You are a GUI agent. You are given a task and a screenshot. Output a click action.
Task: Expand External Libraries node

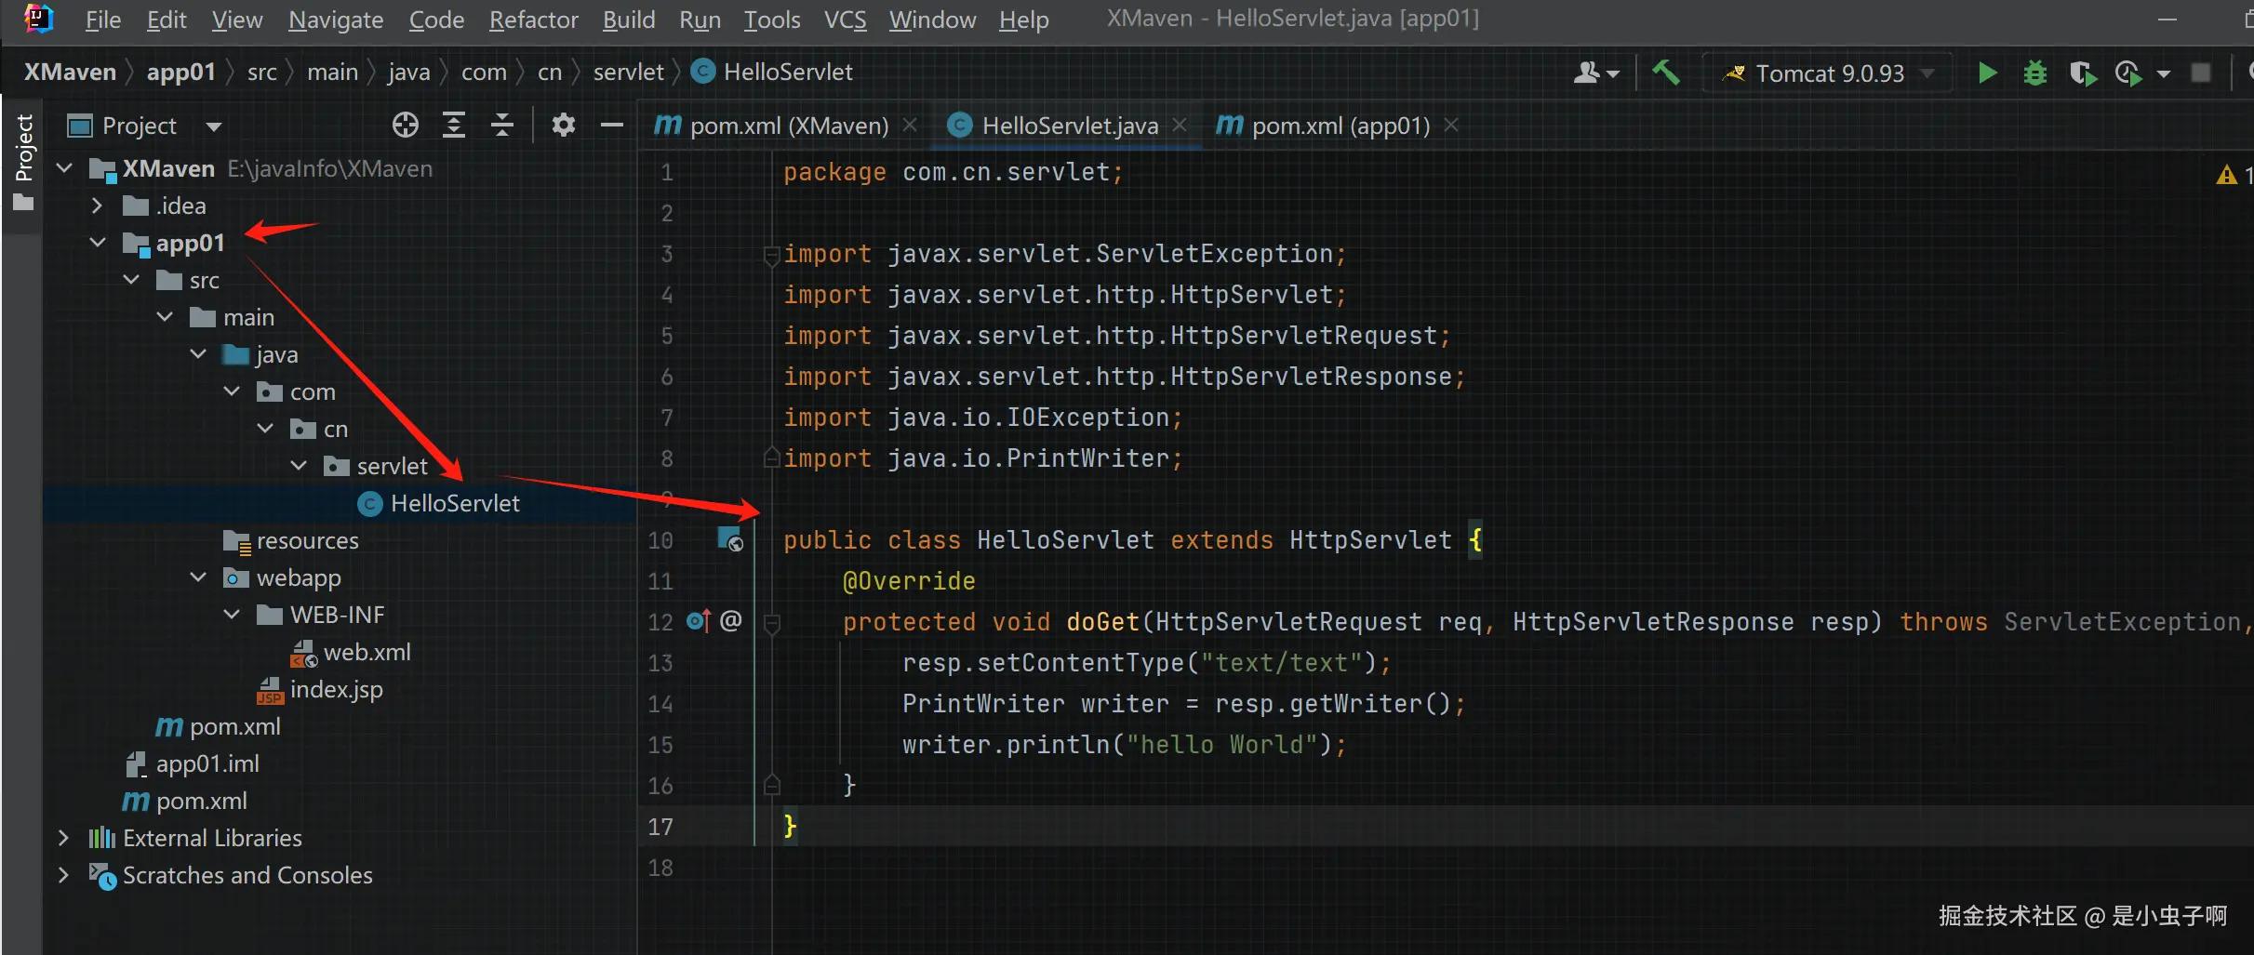(63, 838)
